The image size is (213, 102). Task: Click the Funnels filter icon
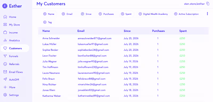click(5, 56)
